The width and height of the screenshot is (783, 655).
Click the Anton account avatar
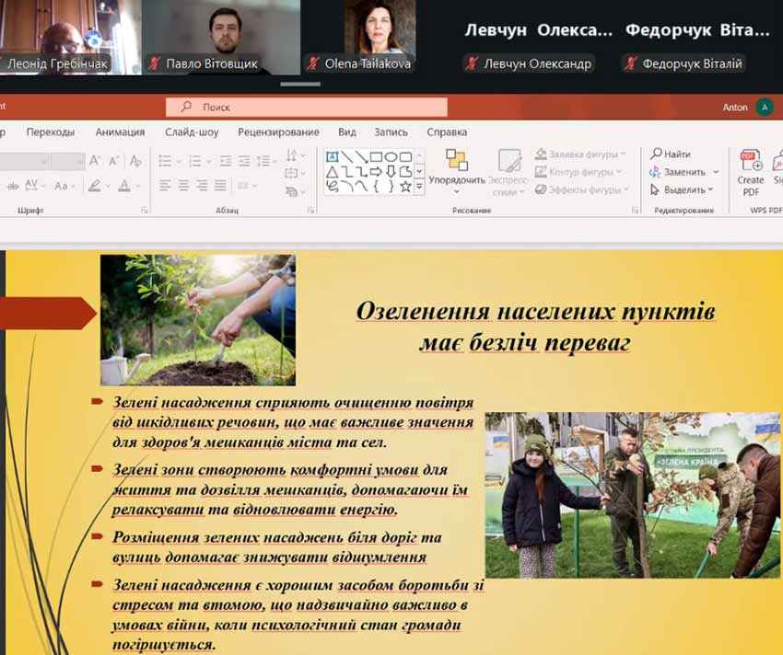point(764,108)
